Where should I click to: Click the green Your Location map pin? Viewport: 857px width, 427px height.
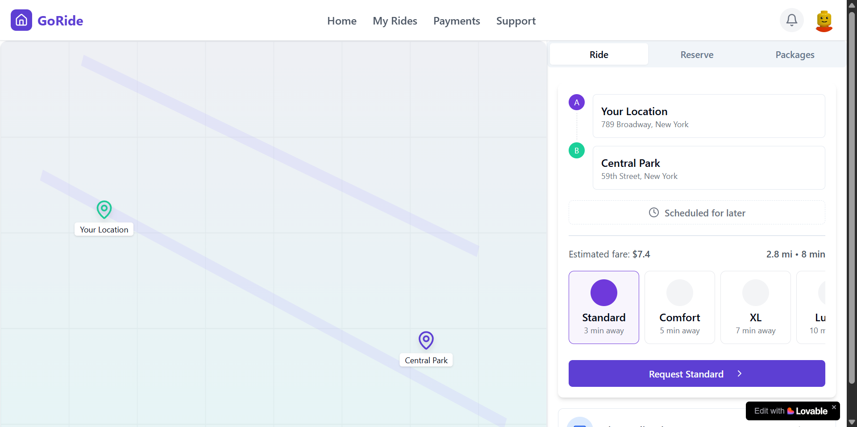tap(104, 209)
